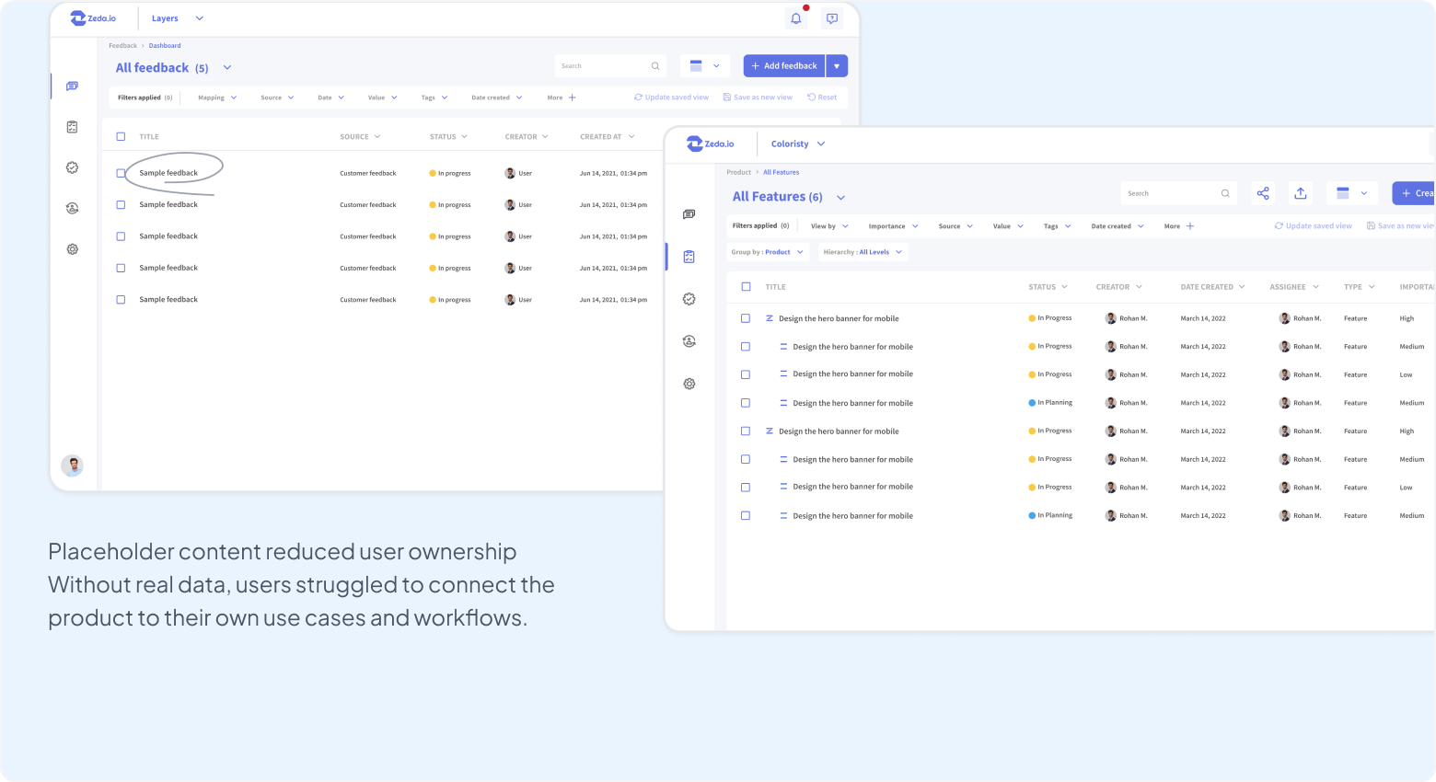Check the third Sample feedback row checkbox
1436x782 pixels.
[x=121, y=236]
